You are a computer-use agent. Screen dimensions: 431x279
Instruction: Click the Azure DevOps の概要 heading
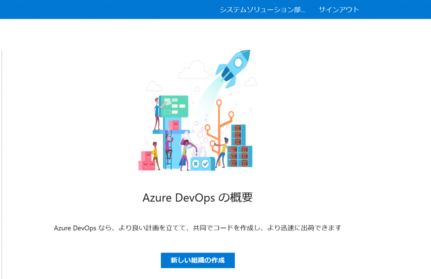[x=198, y=197]
